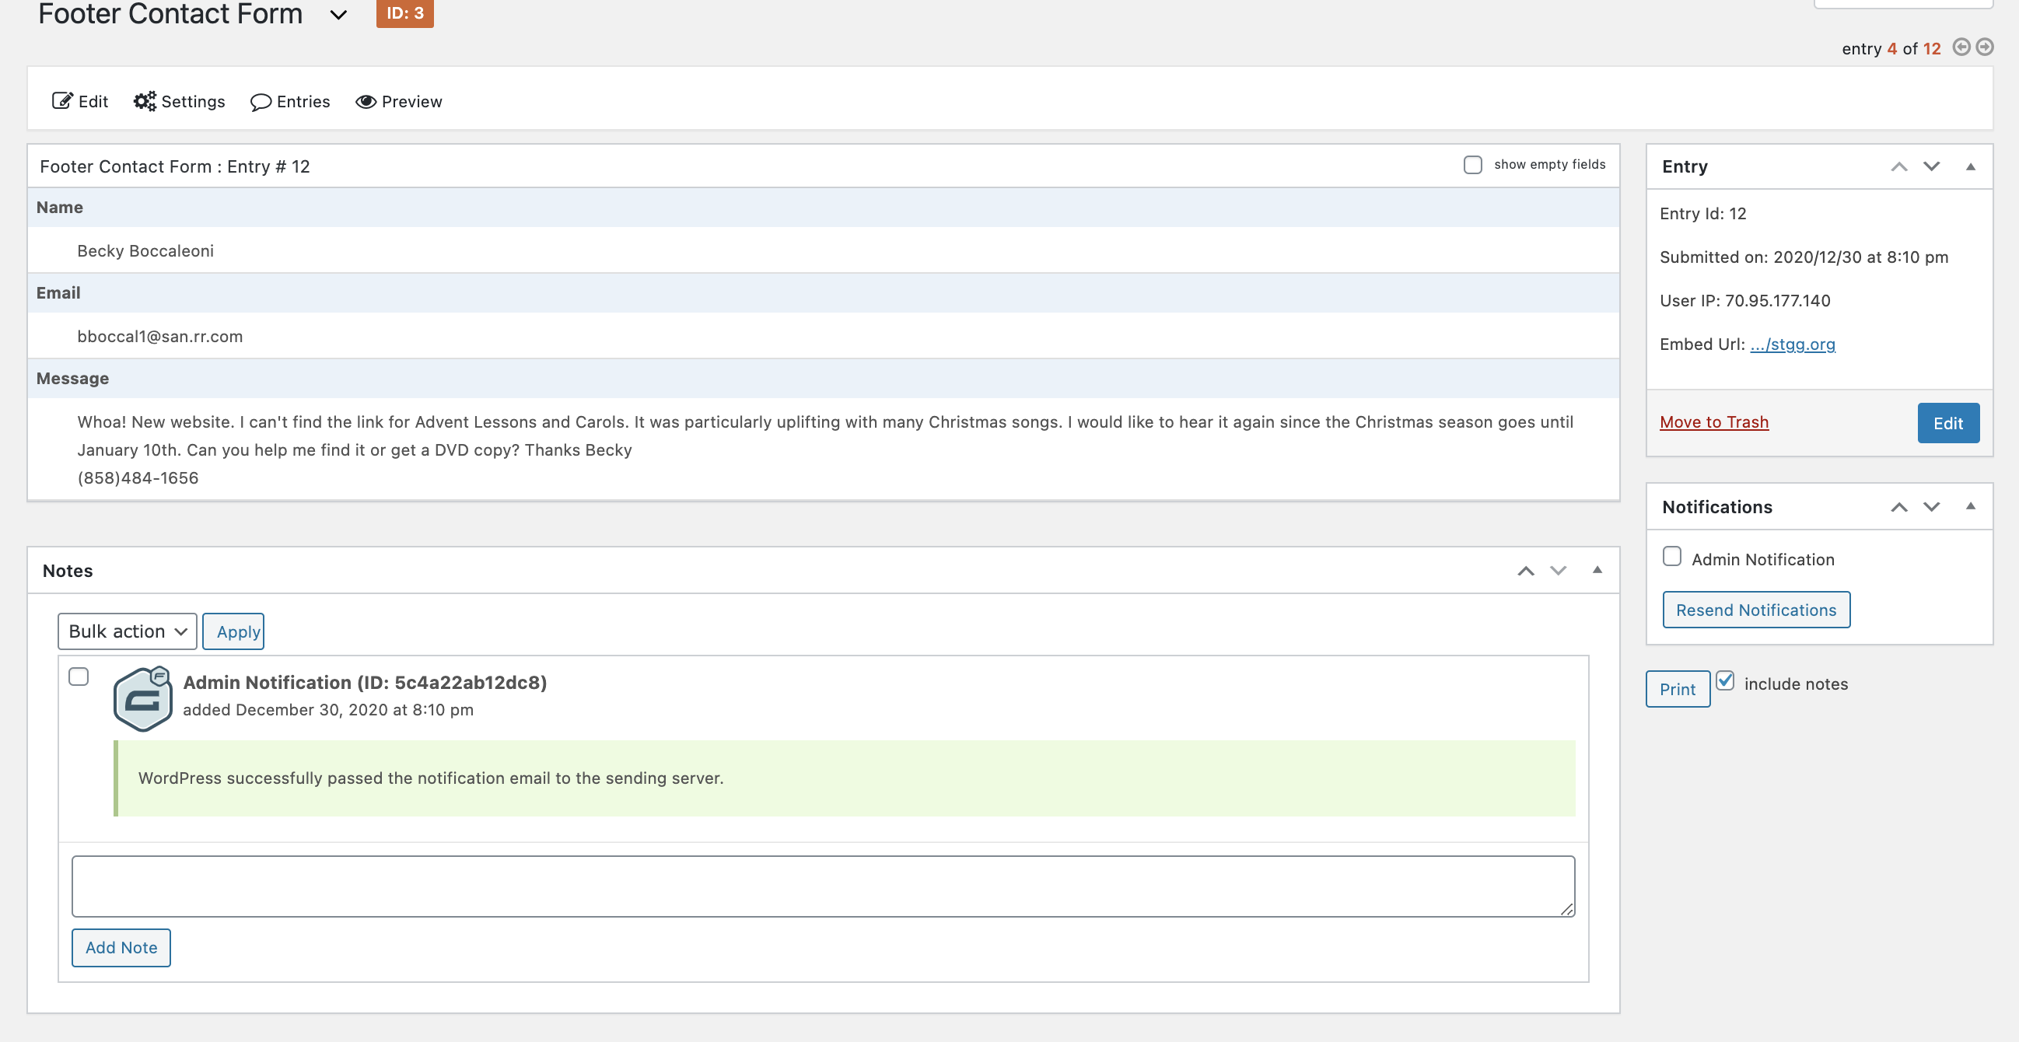
Task: Open the Entries toolbar item
Action: point(290,102)
